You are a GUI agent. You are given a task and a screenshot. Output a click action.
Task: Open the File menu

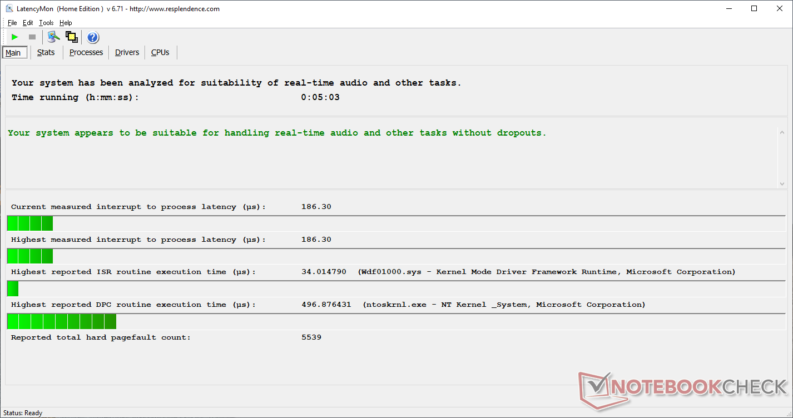[12, 23]
